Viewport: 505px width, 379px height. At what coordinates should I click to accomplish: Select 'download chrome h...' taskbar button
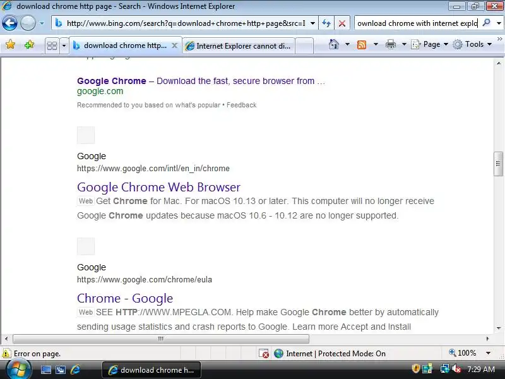tap(151, 370)
